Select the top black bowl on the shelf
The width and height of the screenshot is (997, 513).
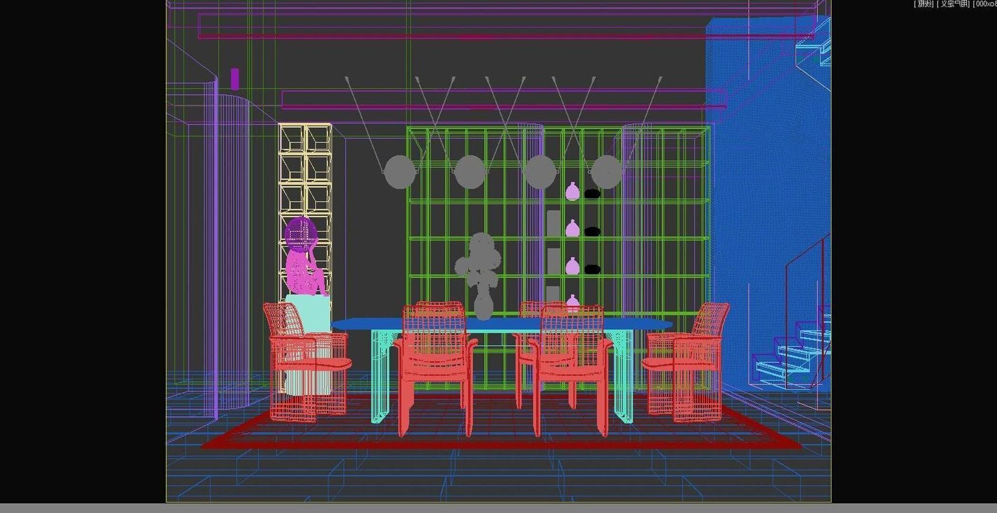592,194
